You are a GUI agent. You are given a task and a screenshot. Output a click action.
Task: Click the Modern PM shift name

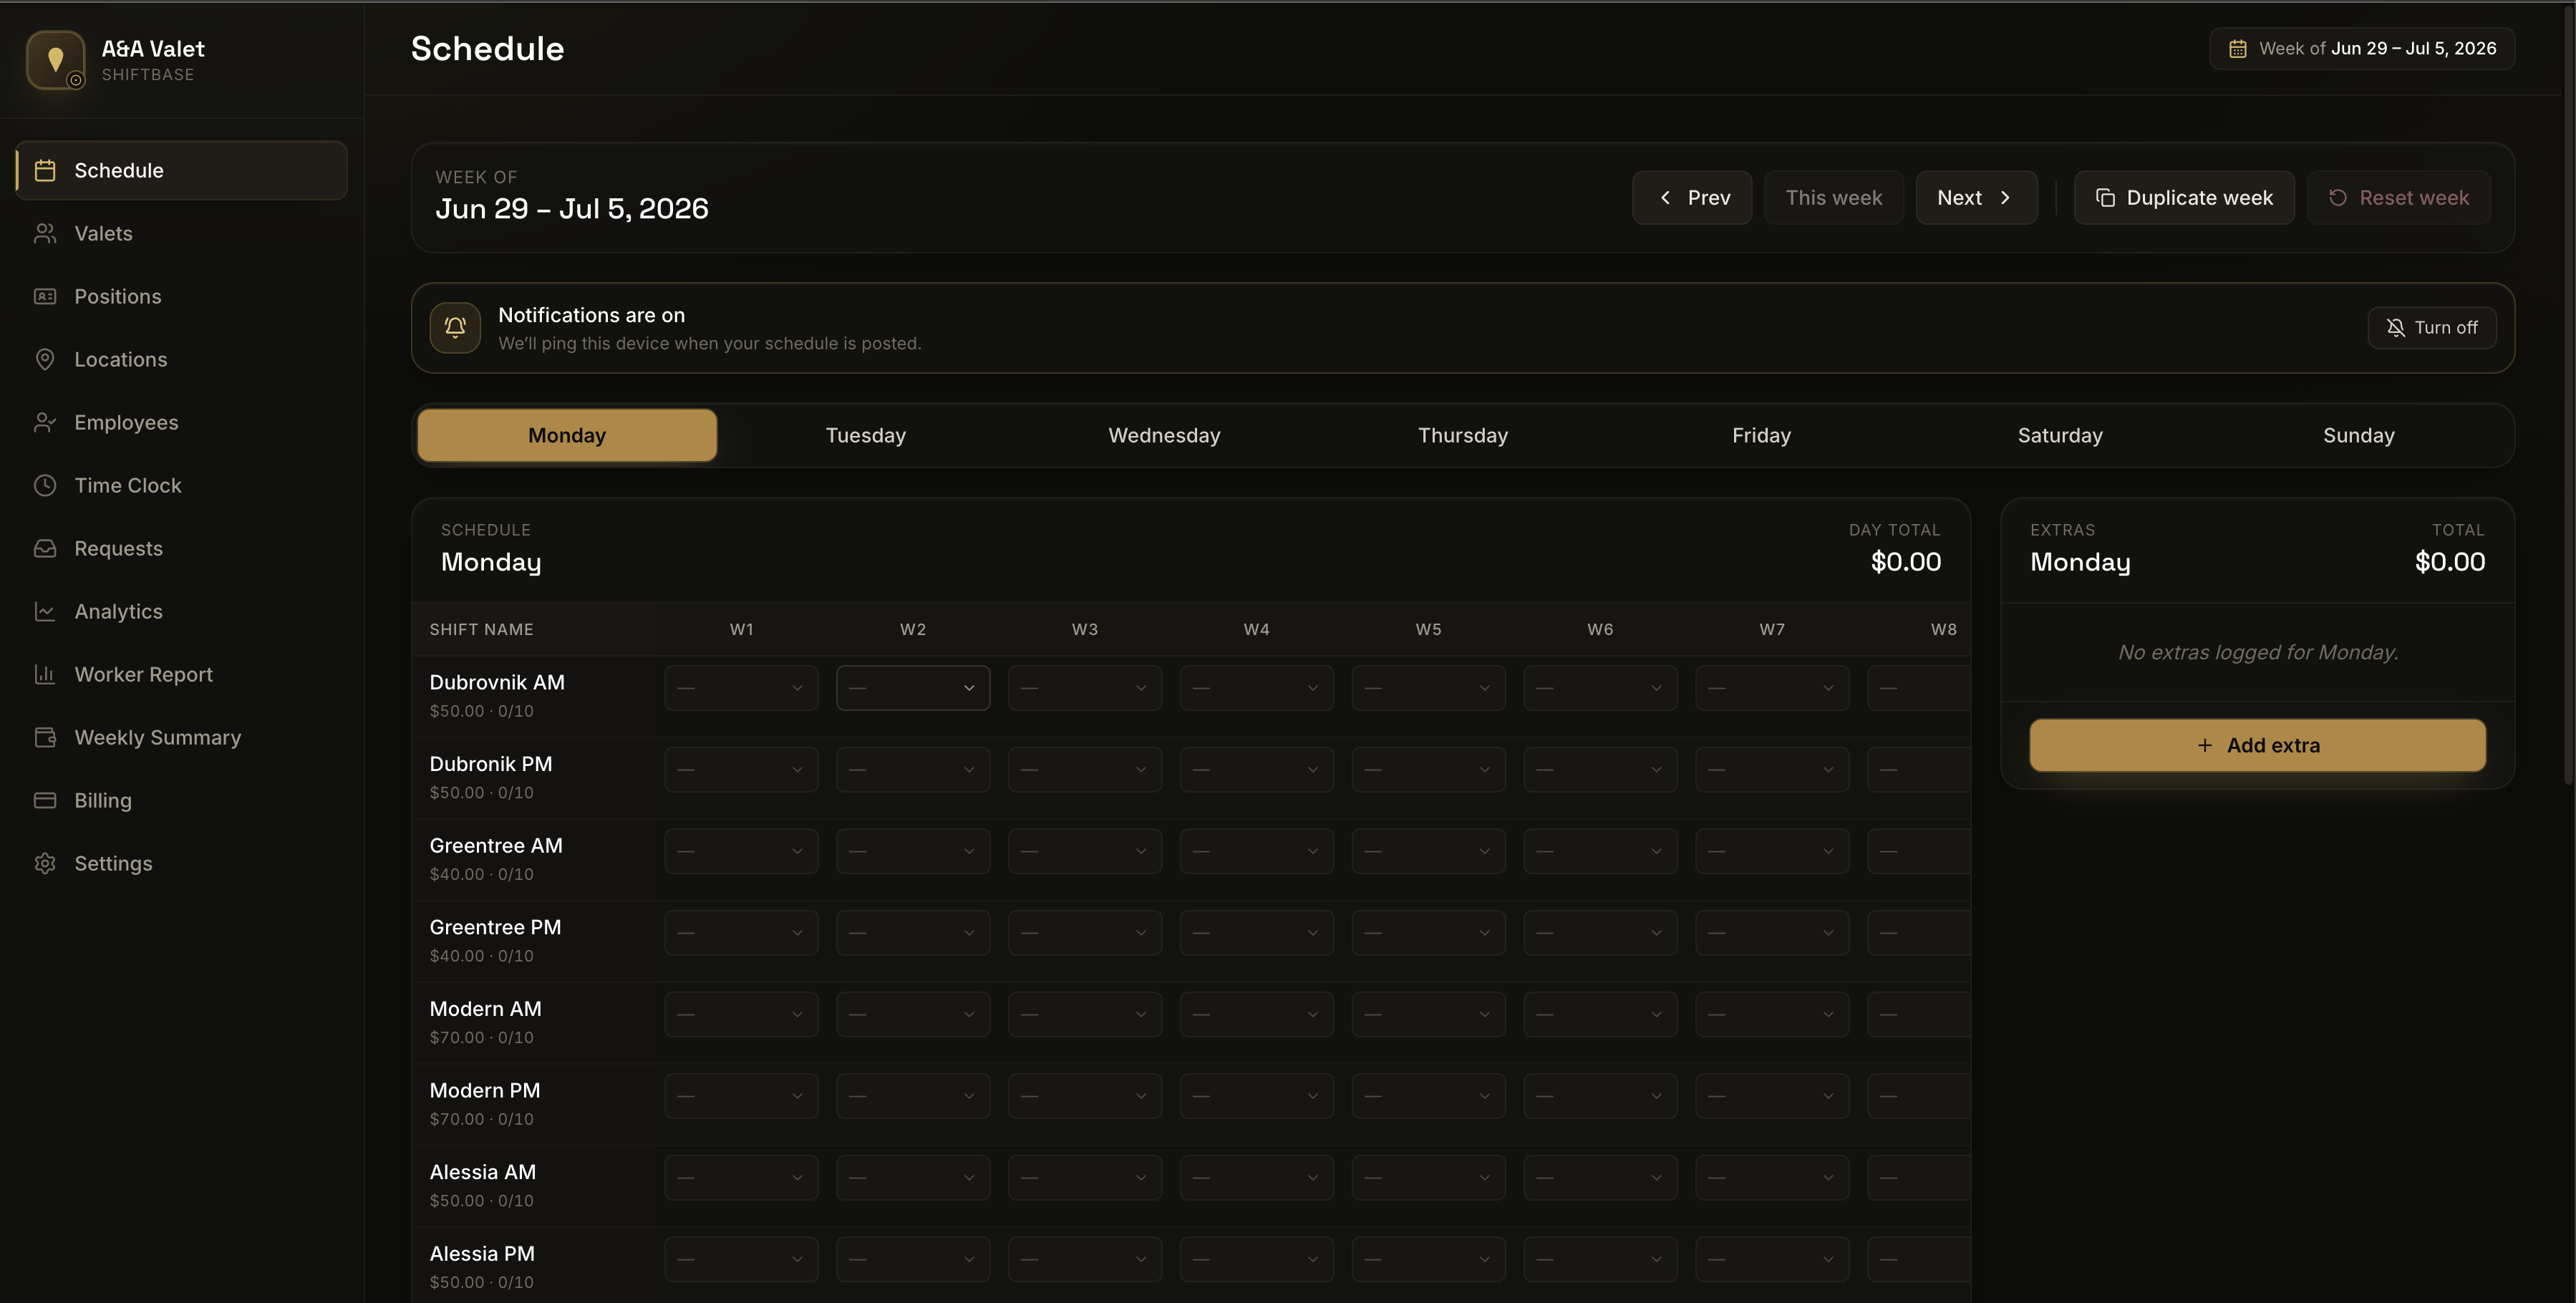point(485,1090)
